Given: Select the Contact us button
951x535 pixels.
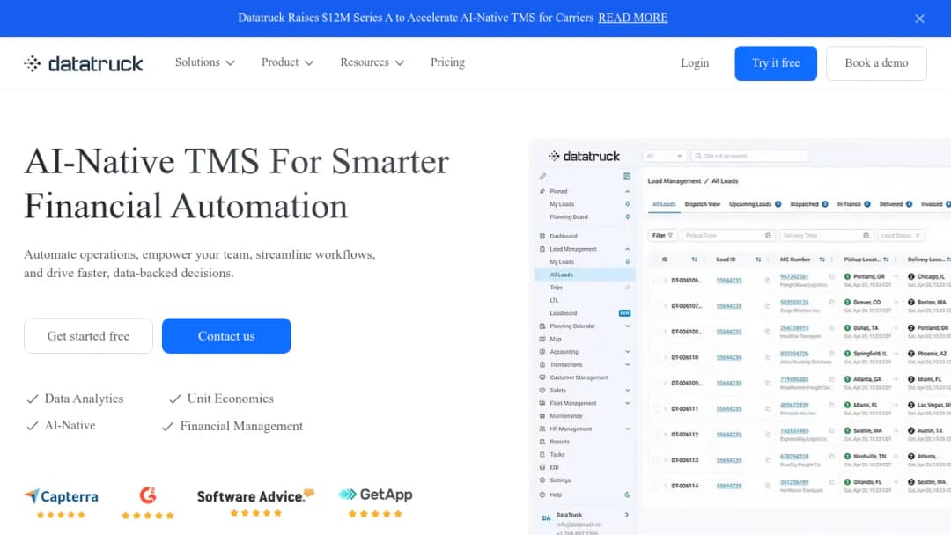Looking at the screenshot, I should (x=226, y=335).
